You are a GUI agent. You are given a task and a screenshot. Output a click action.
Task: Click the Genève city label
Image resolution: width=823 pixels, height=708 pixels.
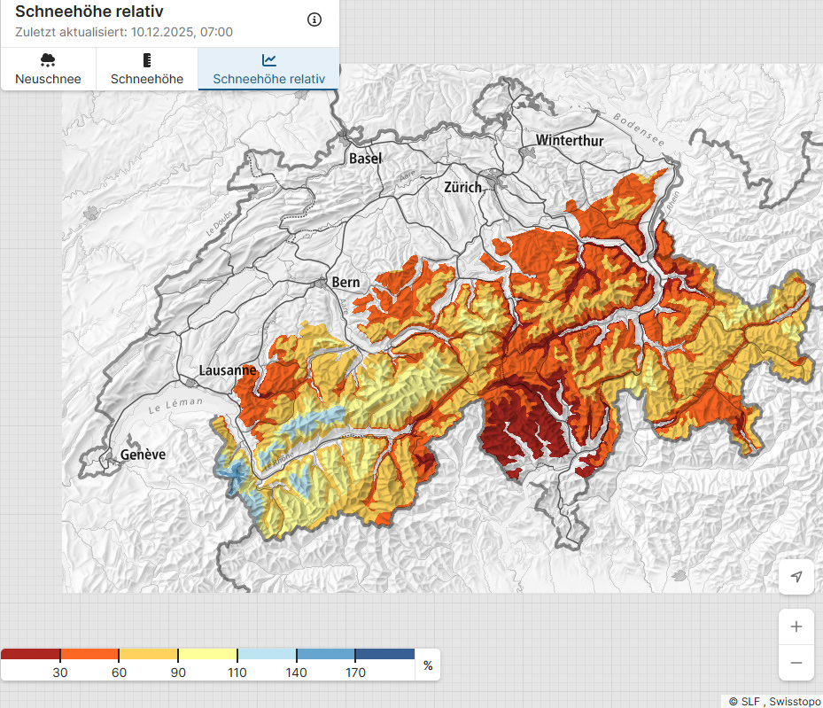coord(143,455)
